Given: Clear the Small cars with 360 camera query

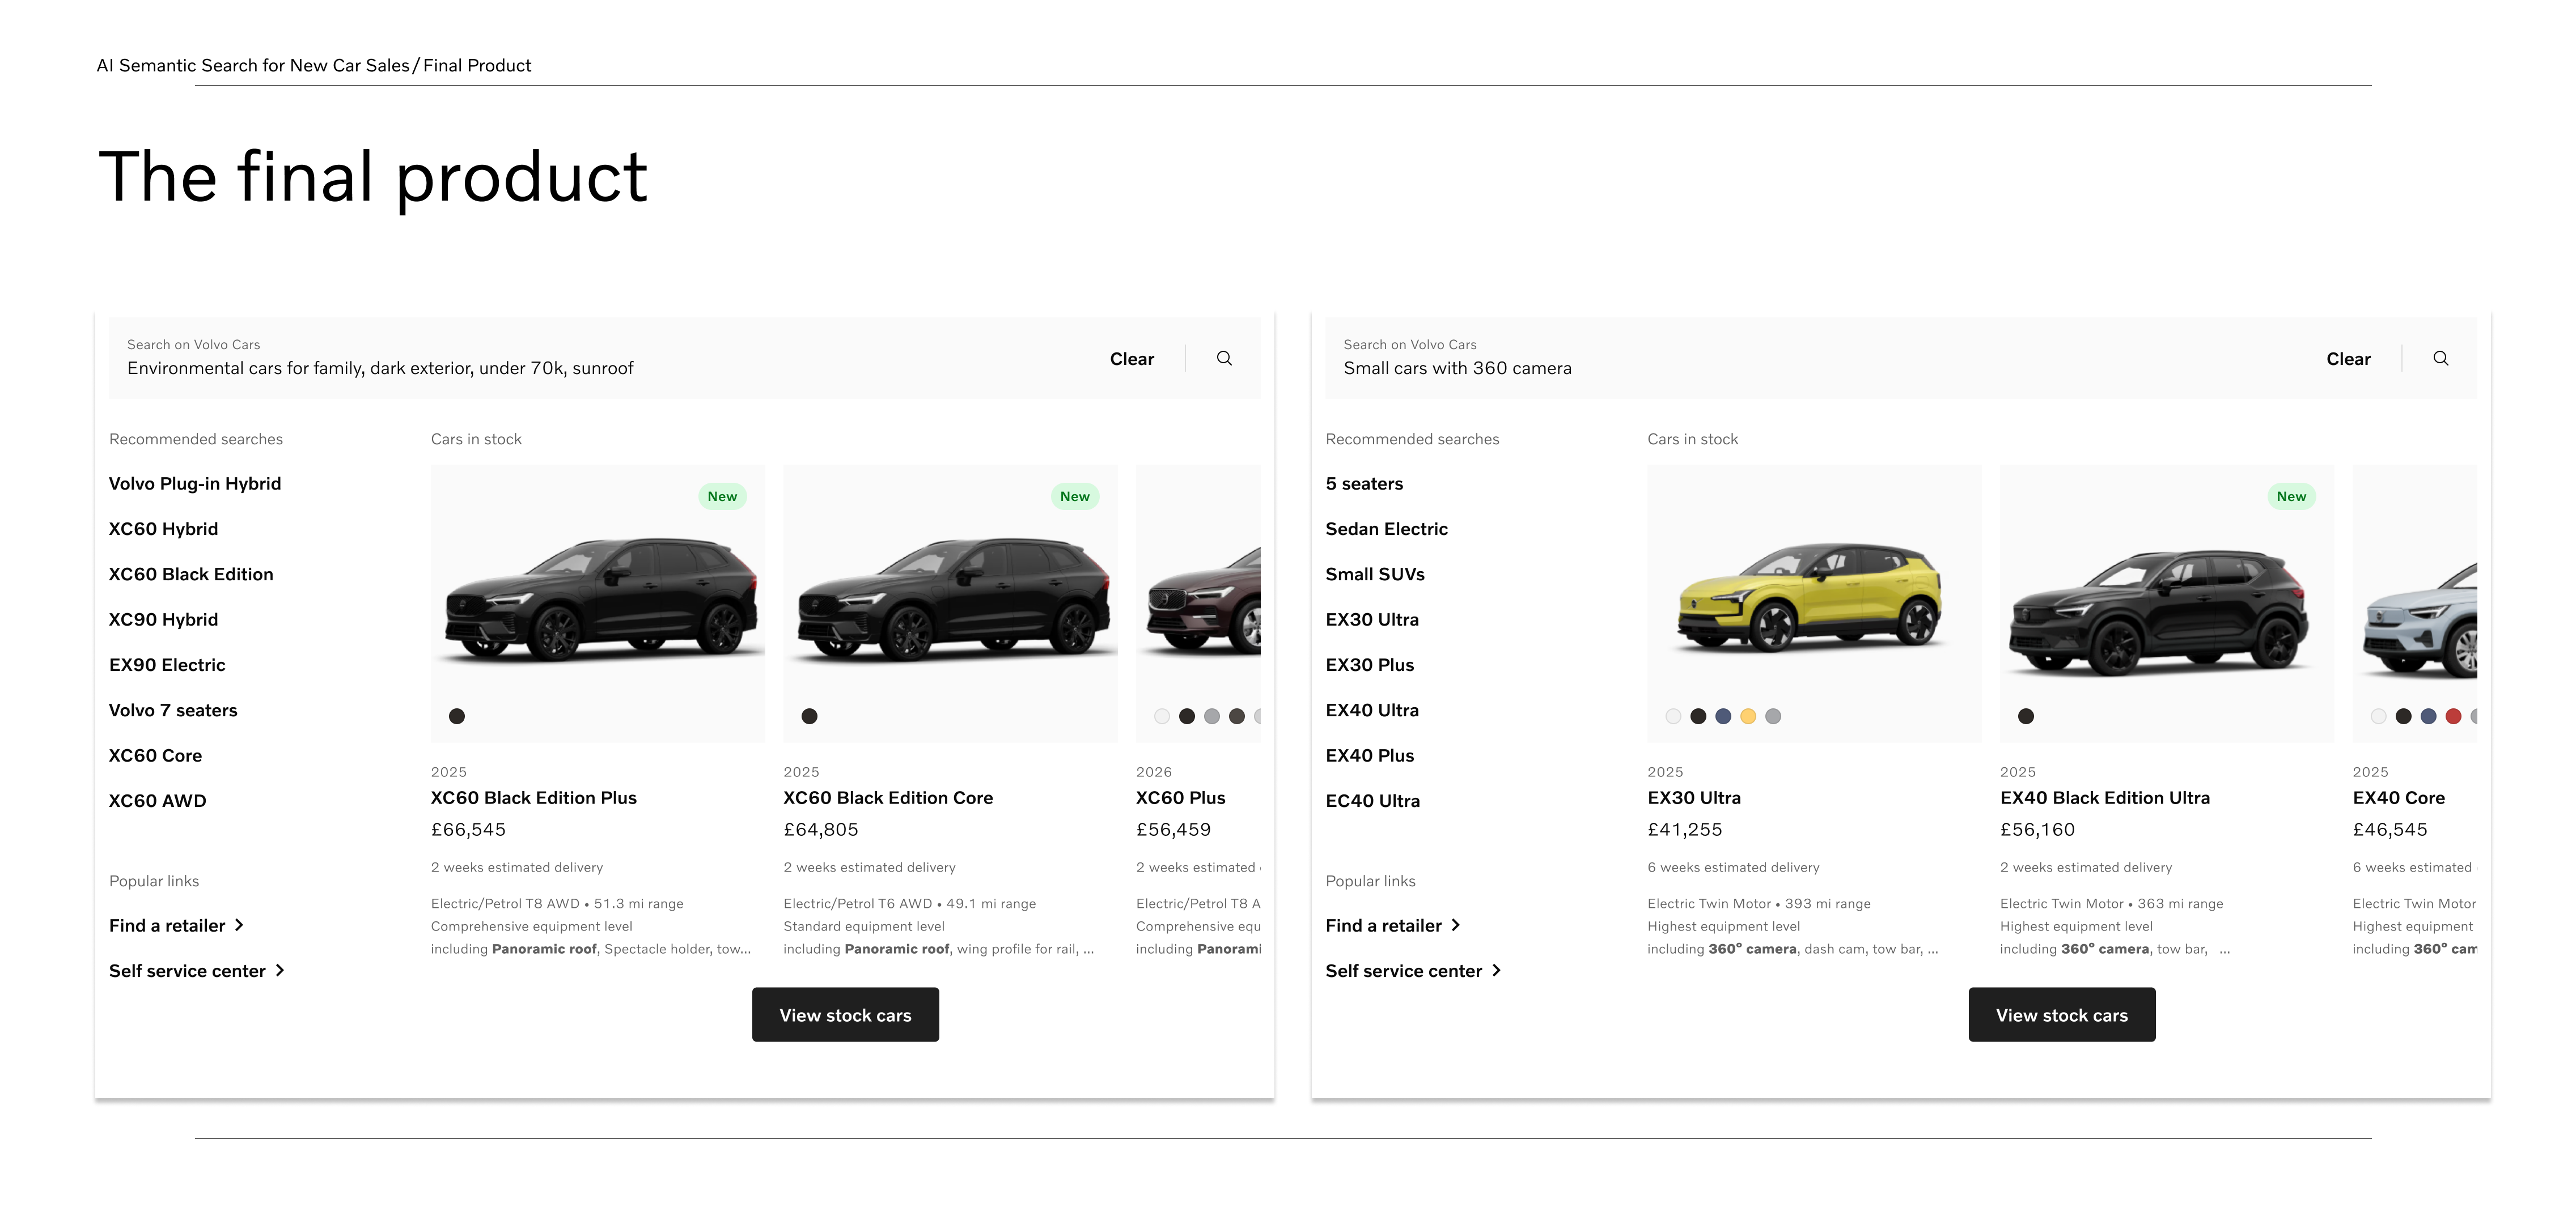Looking at the screenshot, I should [2348, 359].
